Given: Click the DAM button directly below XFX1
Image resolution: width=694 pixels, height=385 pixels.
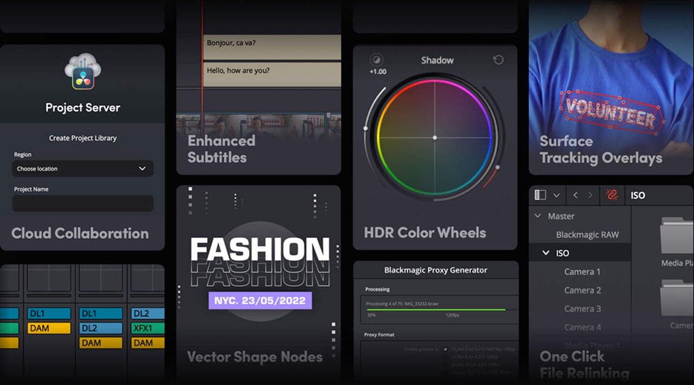Looking at the screenshot, I should (x=148, y=343).
